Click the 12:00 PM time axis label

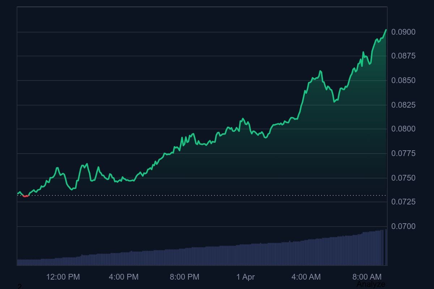coord(63,277)
